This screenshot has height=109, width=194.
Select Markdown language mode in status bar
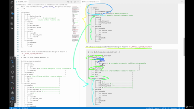(x=174, y=108)
